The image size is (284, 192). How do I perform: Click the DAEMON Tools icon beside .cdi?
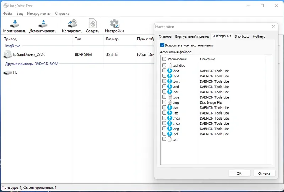click(x=170, y=92)
